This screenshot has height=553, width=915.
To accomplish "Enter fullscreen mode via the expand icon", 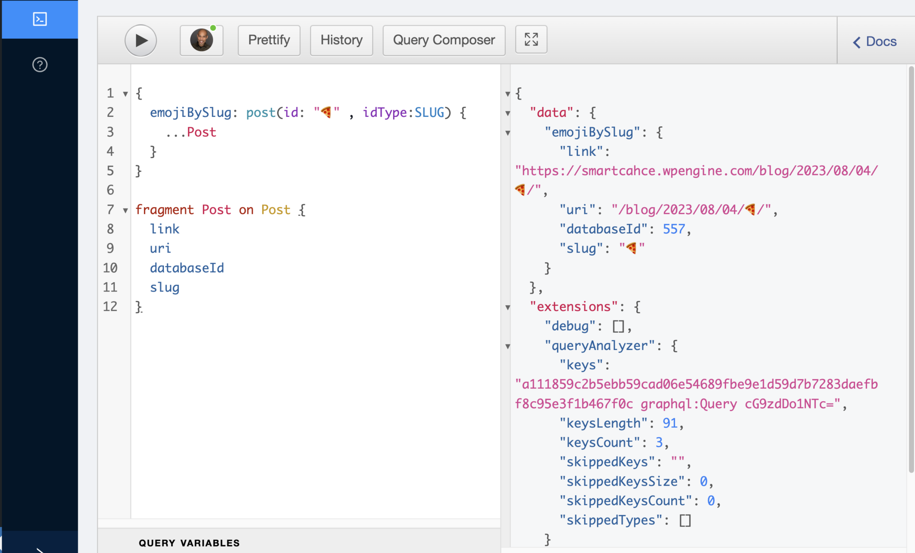I will pos(531,39).
